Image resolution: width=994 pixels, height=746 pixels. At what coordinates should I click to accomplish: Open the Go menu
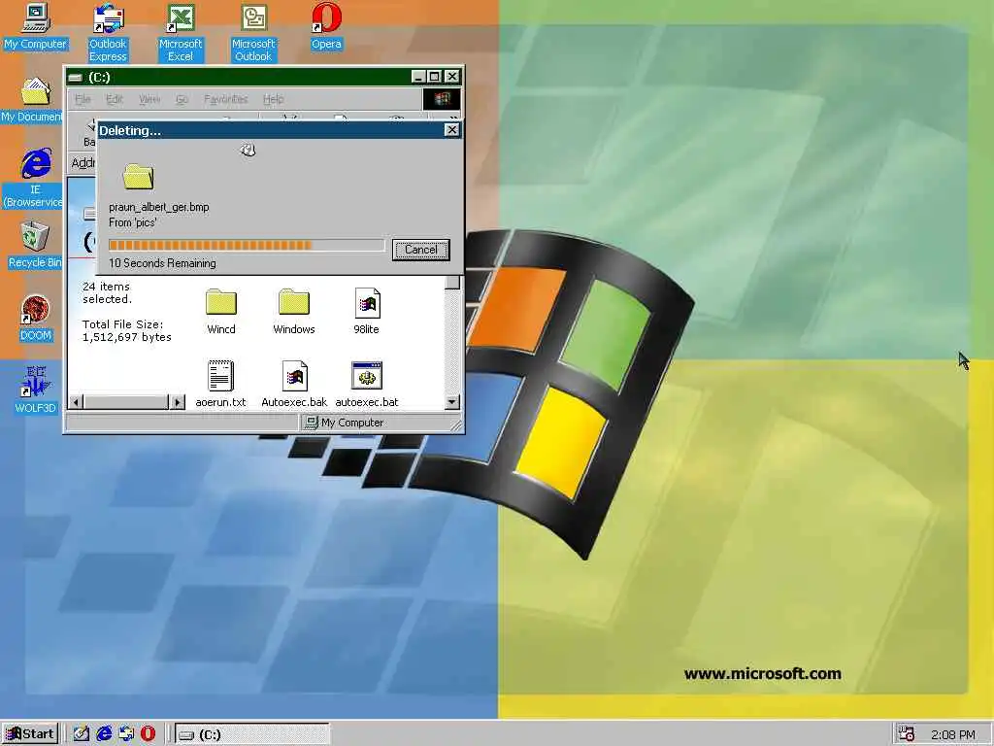182,99
